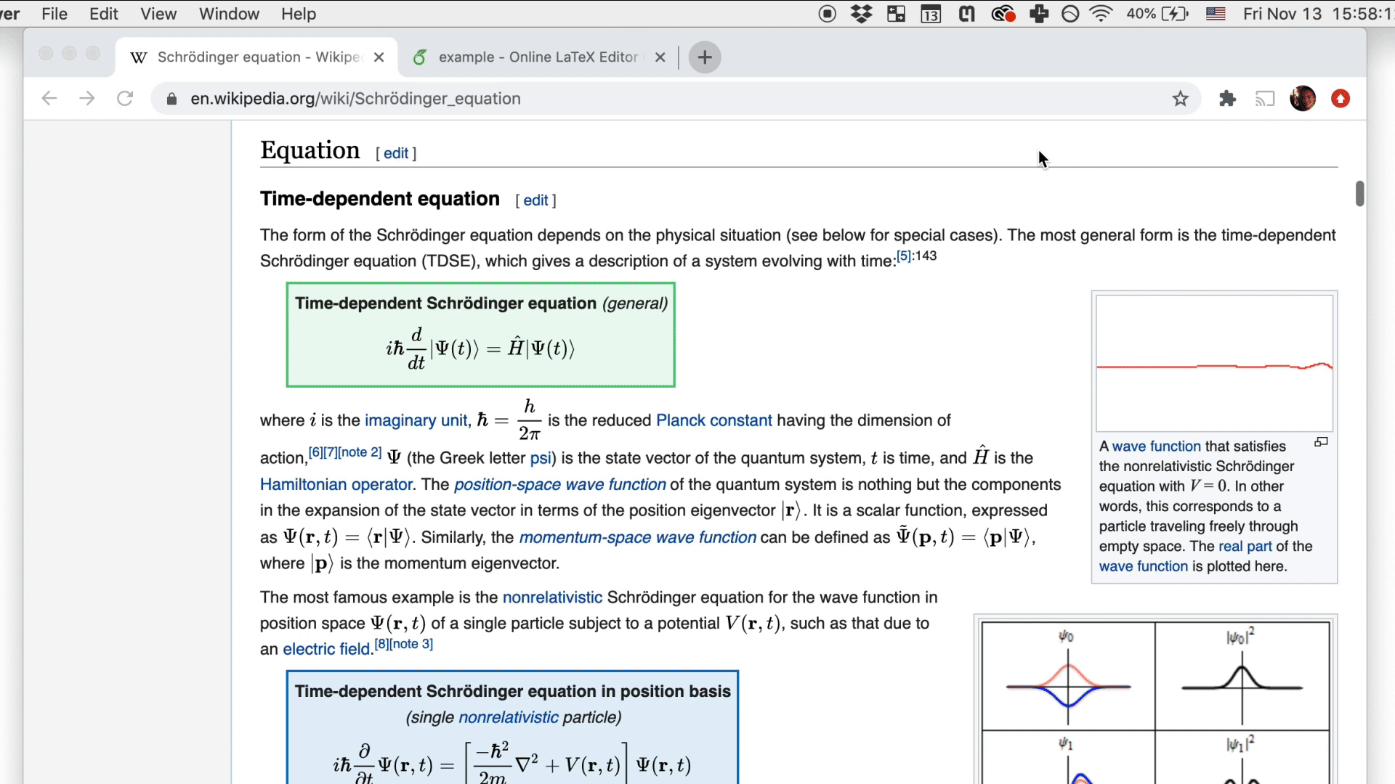Open the Extensions puzzle icon

pos(1227,99)
